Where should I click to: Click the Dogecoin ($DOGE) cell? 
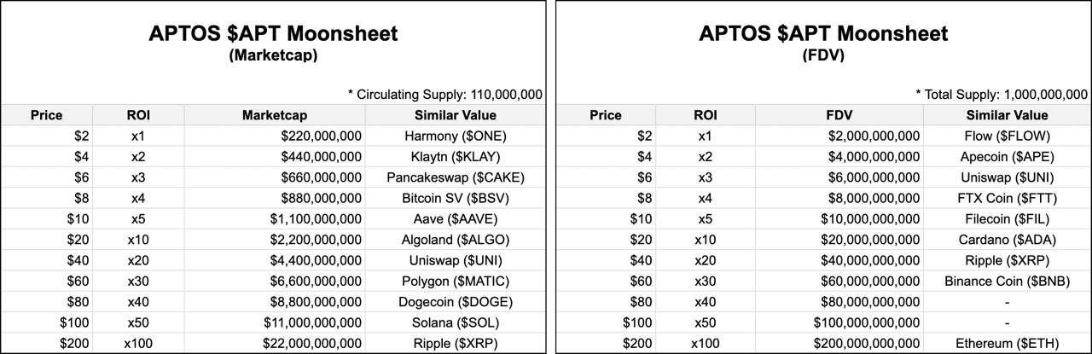coord(455,302)
